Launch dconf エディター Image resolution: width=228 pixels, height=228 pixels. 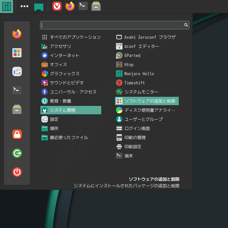(147, 46)
